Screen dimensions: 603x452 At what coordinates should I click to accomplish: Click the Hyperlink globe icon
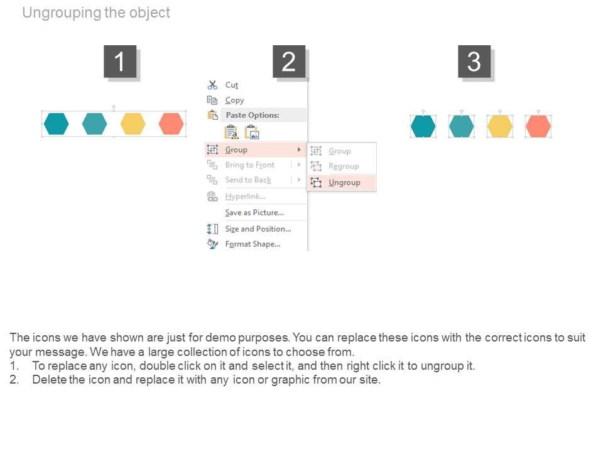[212, 196]
